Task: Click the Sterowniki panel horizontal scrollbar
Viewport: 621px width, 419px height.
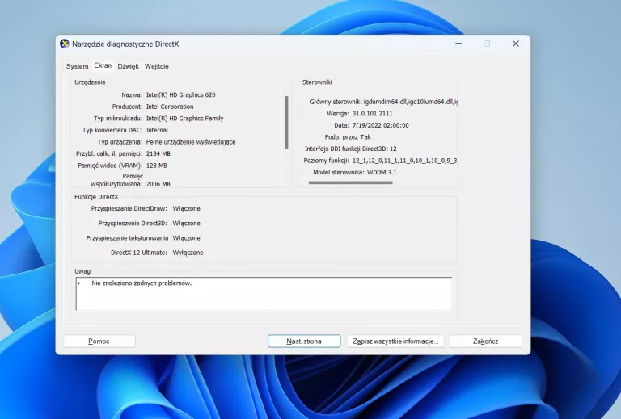Action: point(350,182)
